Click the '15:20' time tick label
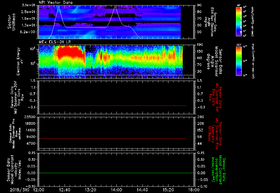 coord(168,190)
